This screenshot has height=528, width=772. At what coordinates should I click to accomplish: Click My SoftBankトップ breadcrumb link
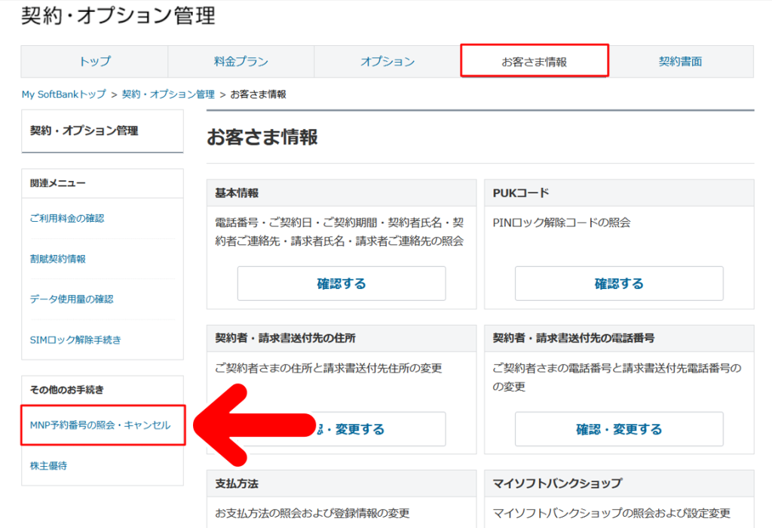(63, 94)
